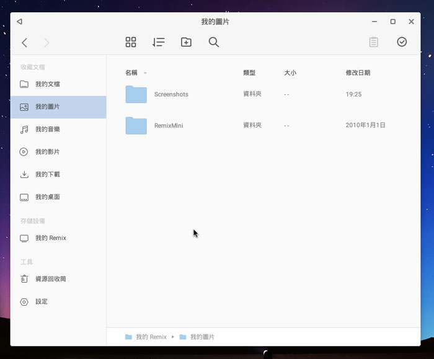Click the window back triangle in title bar
434x359 pixels.
pyautogui.click(x=20, y=22)
